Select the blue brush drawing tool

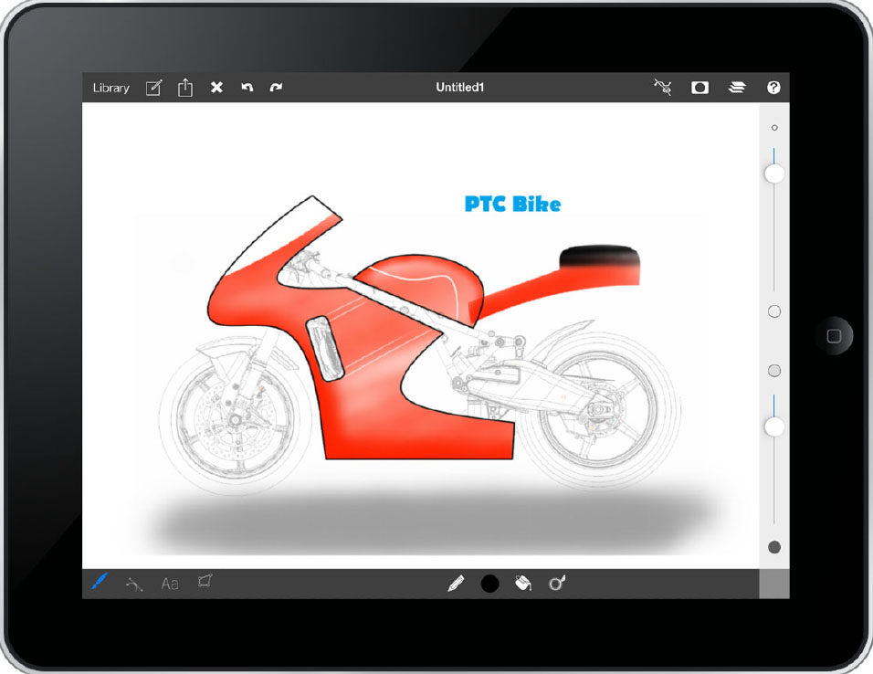pos(100,583)
